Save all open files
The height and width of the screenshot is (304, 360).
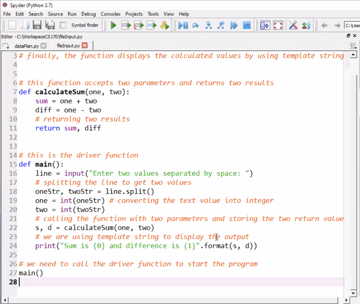pos(50,25)
